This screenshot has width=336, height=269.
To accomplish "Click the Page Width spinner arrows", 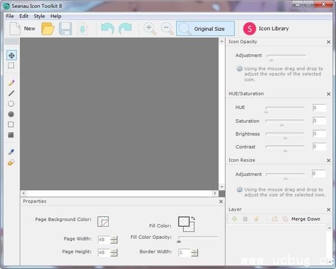I will coord(114,240).
